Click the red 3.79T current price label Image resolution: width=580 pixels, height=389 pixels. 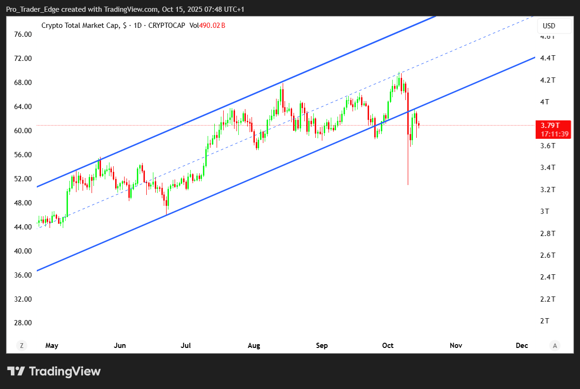click(x=553, y=129)
